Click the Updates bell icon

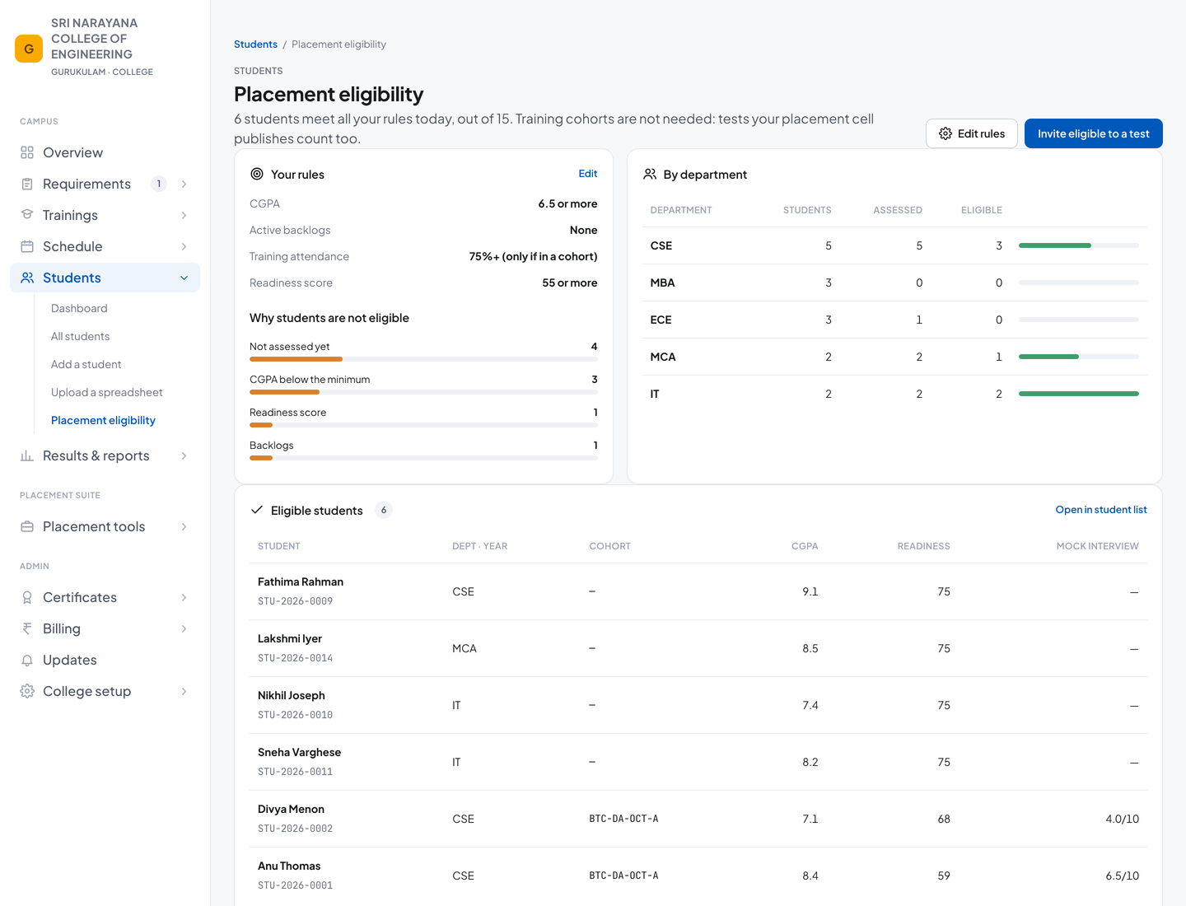(x=27, y=660)
